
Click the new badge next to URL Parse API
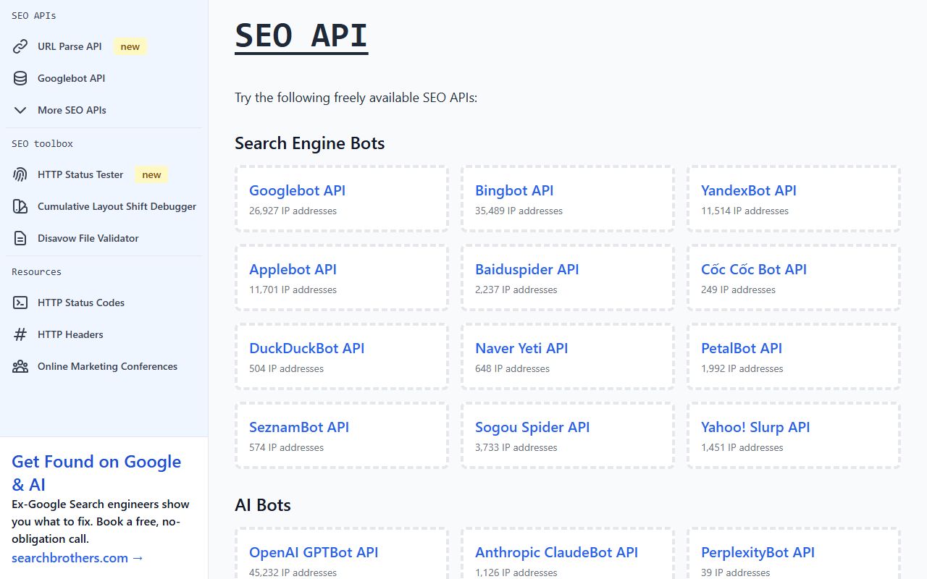130,46
